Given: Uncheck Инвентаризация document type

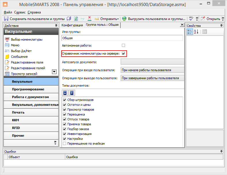Looking at the screenshot, I should [65, 134].
